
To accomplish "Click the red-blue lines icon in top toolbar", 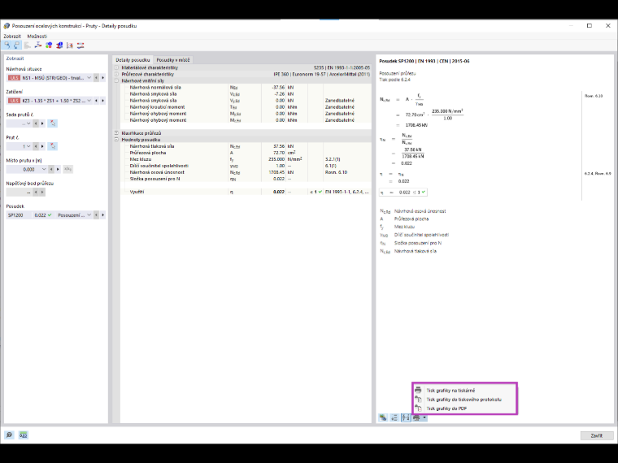I will point(81,45).
